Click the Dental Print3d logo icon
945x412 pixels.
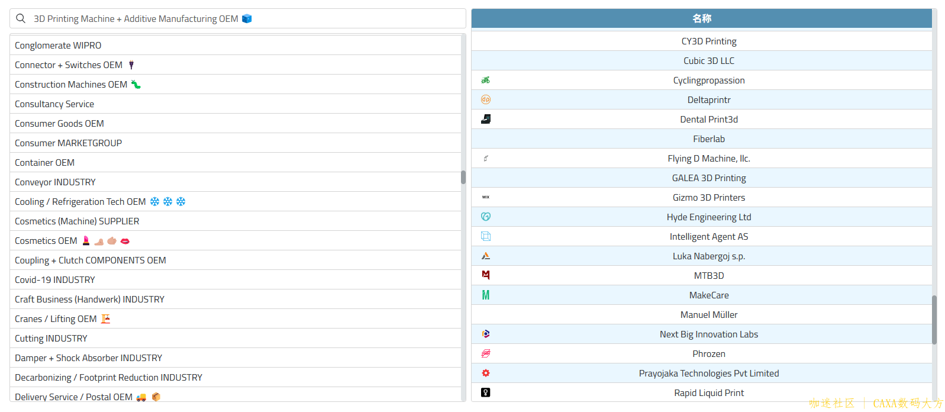486,119
